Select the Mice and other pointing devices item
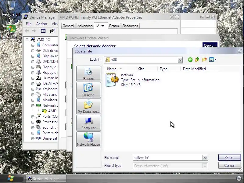The height and width of the screenshot is (183, 244). tap(50, 95)
